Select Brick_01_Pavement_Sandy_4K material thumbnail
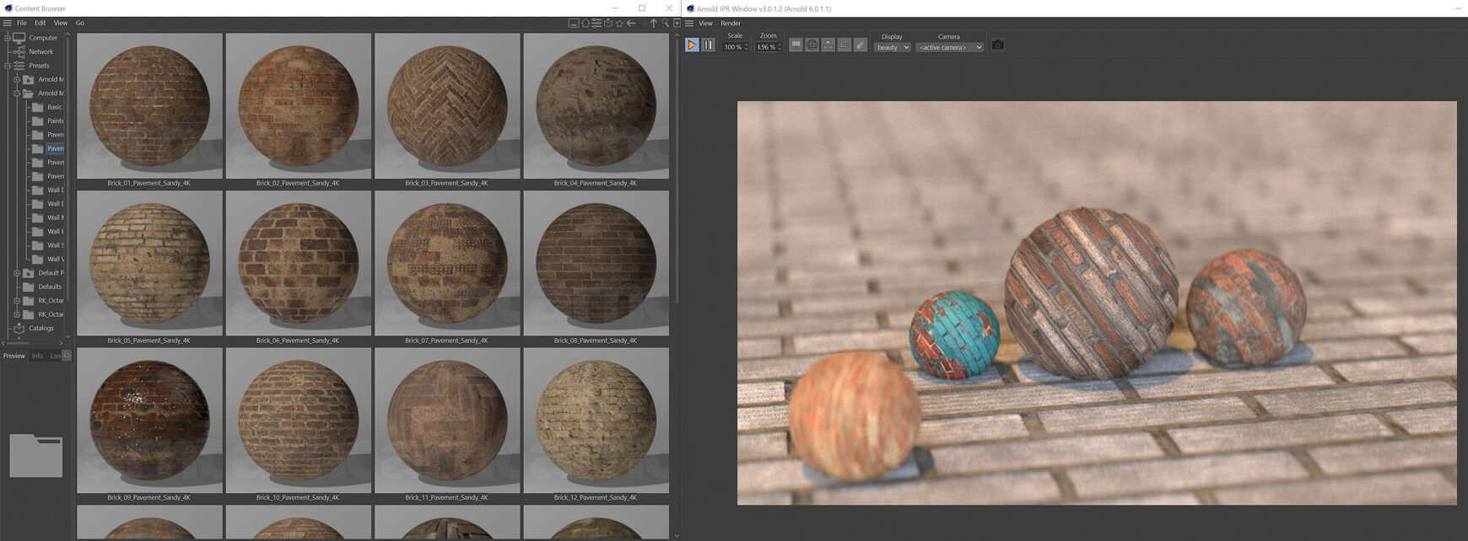 (x=149, y=105)
